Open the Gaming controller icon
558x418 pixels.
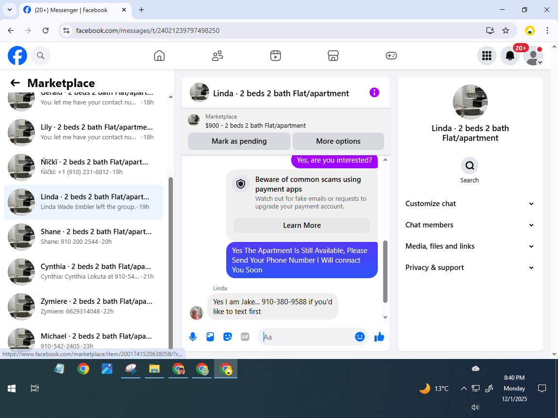[391, 56]
